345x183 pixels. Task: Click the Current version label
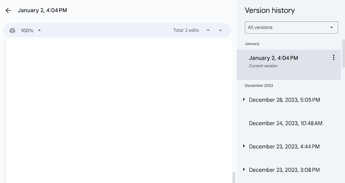point(263,66)
